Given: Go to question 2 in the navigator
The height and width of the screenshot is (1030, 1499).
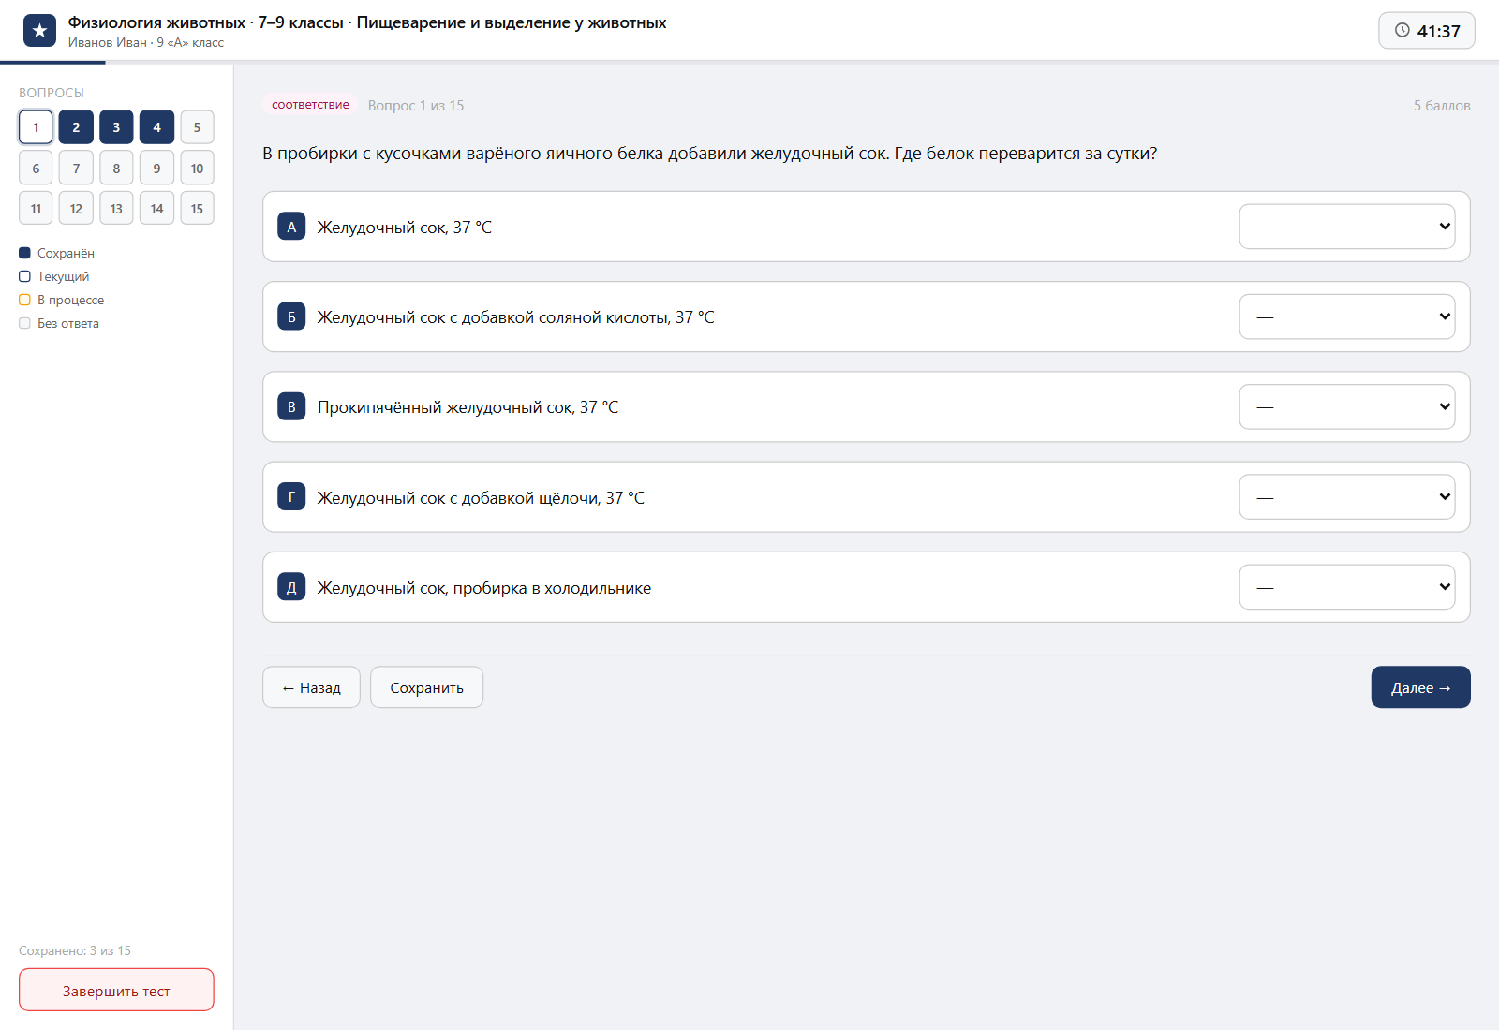Looking at the screenshot, I should point(76,127).
